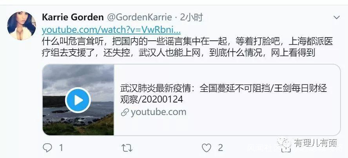Open the @GordenKarrie handle

click(140, 17)
